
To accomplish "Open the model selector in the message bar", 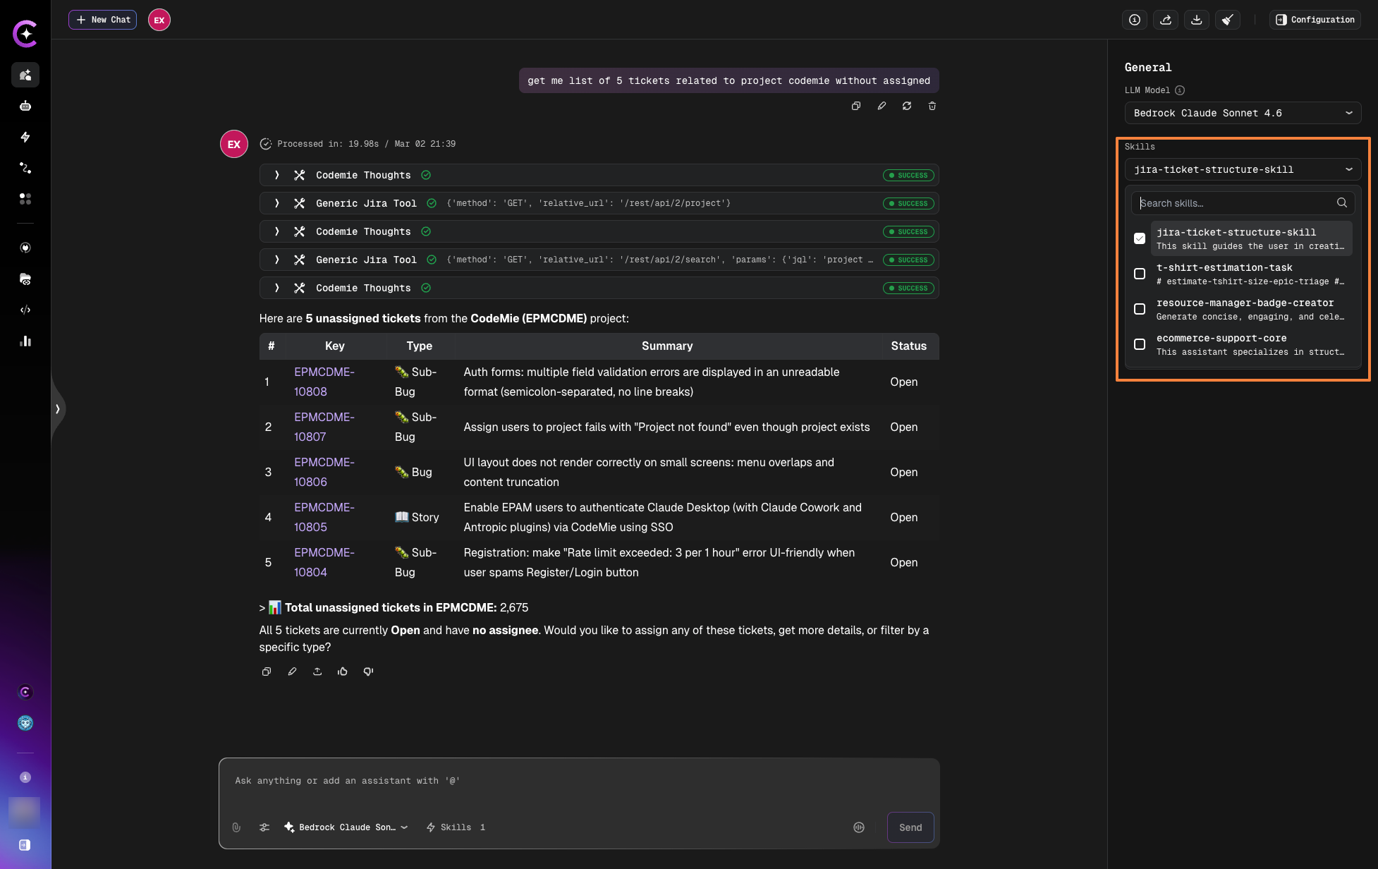I will [345, 827].
